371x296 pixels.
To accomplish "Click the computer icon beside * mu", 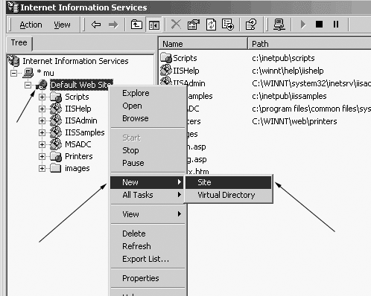I will click(x=28, y=73).
